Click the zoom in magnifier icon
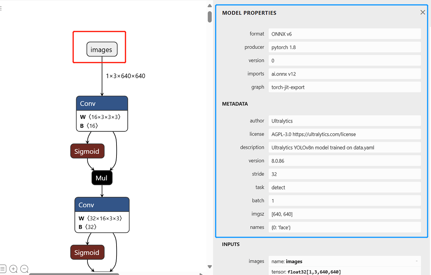The width and height of the screenshot is (431, 275). [13, 269]
